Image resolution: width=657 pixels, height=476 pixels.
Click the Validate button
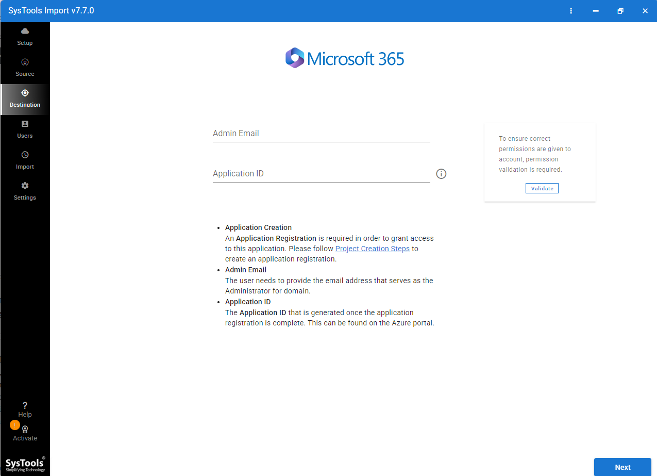click(542, 188)
